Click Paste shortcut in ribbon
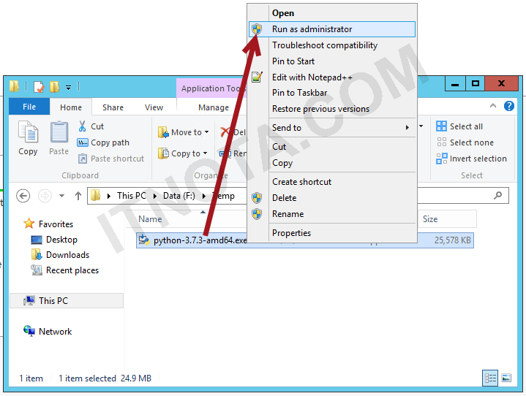Viewport: 526px width, 396px height. [111, 159]
